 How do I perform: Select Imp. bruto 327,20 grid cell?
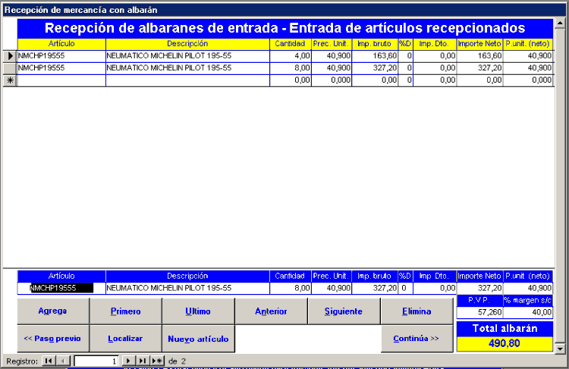[375, 68]
